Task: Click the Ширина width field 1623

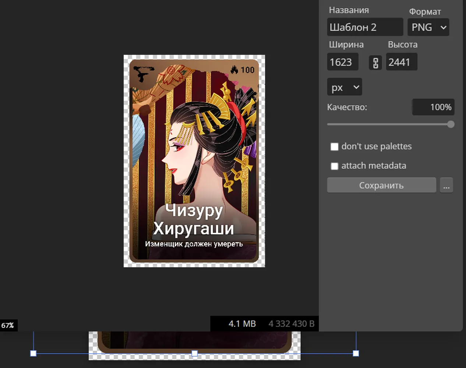Action: click(343, 62)
